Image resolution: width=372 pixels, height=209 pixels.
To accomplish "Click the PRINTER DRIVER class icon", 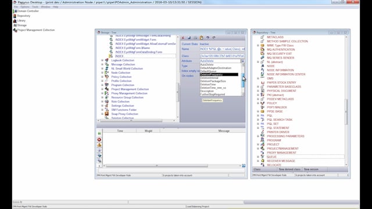I will pos(262,132).
